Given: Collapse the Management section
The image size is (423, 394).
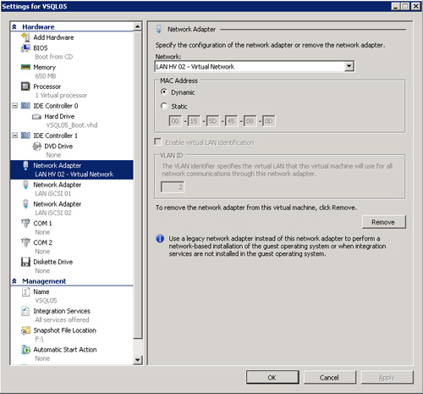Looking at the screenshot, I should click(x=14, y=281).
